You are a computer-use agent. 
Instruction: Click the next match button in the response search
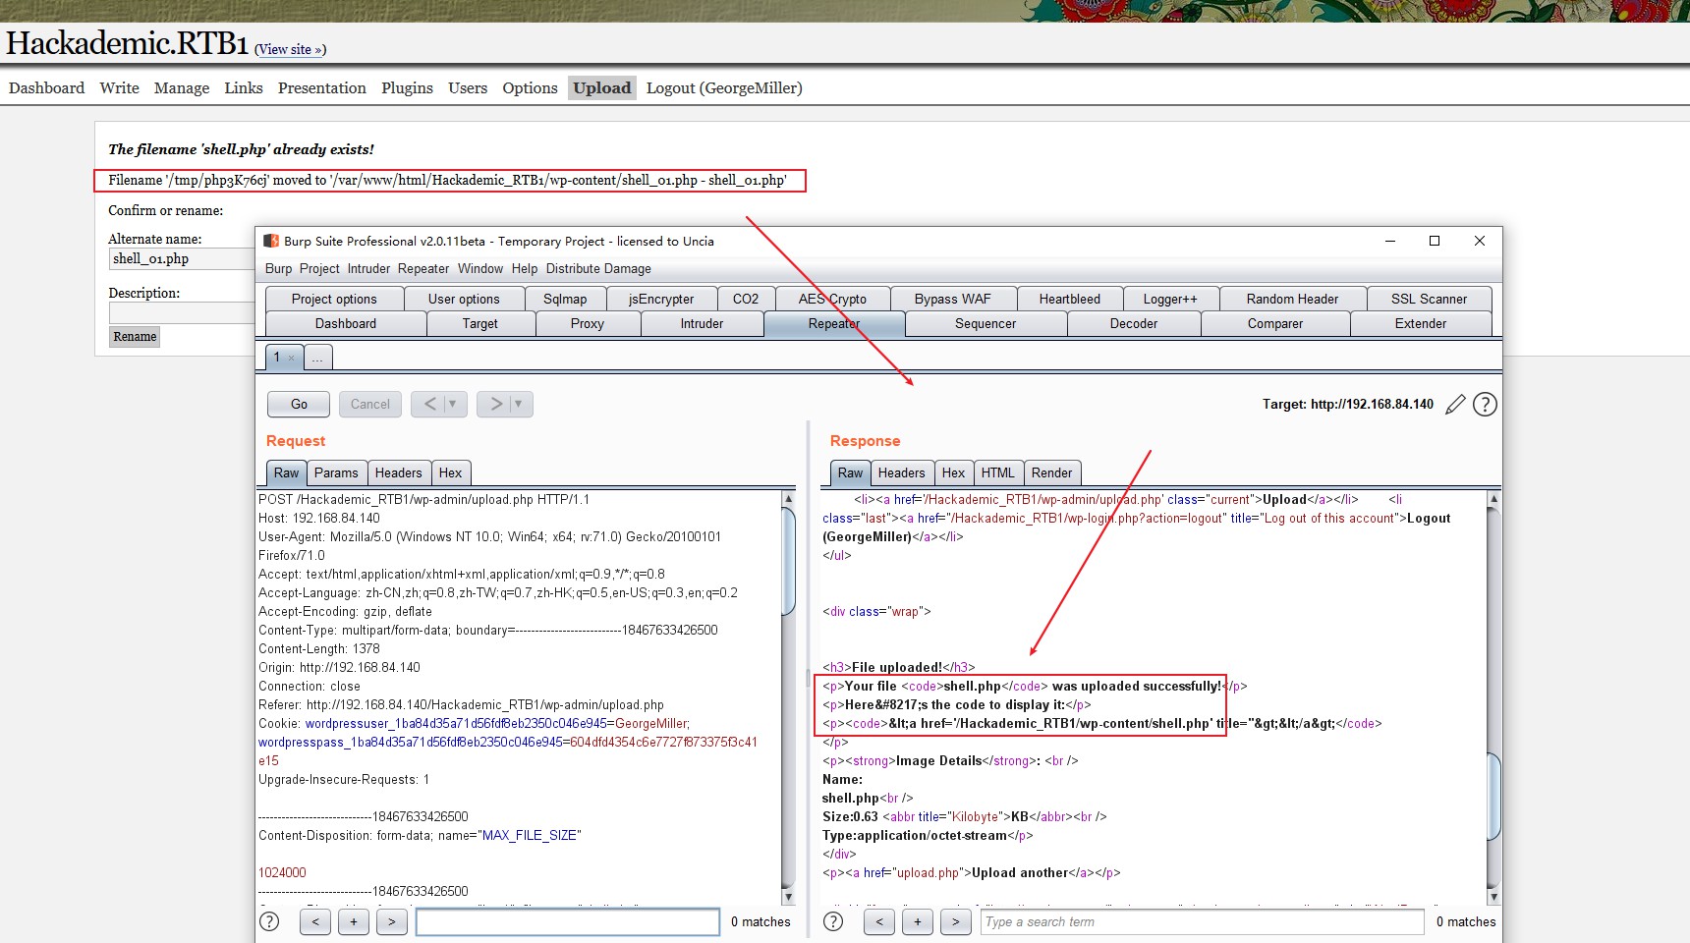[x=956, y=921]
